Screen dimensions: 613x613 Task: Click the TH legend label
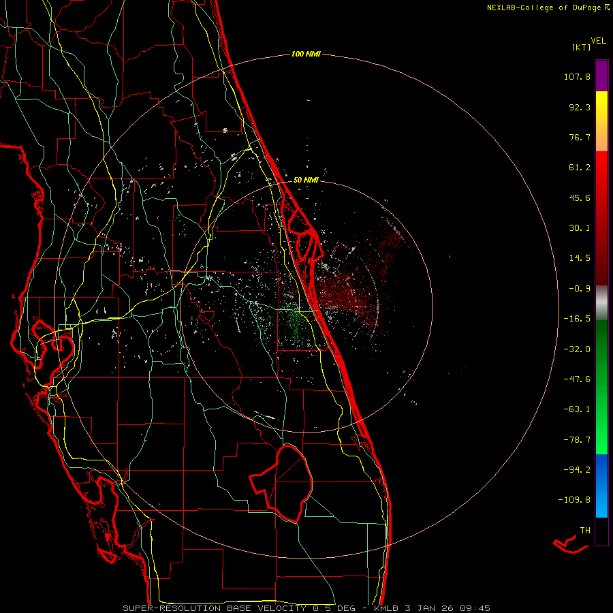point(585,531)
